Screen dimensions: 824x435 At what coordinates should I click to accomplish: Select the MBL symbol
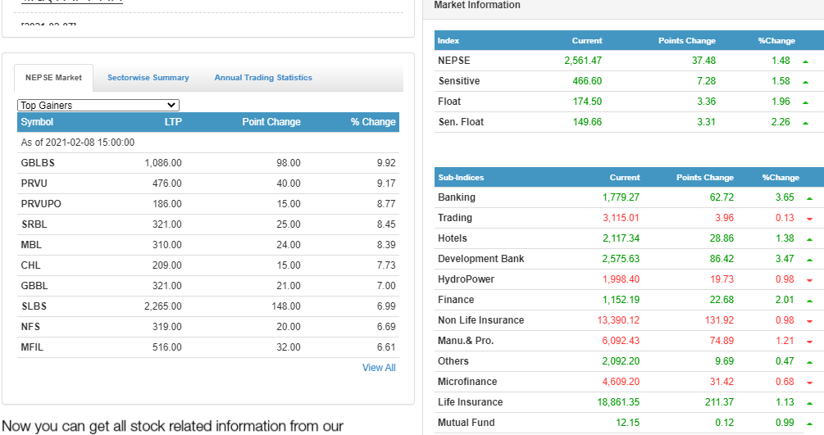[31, 245]
